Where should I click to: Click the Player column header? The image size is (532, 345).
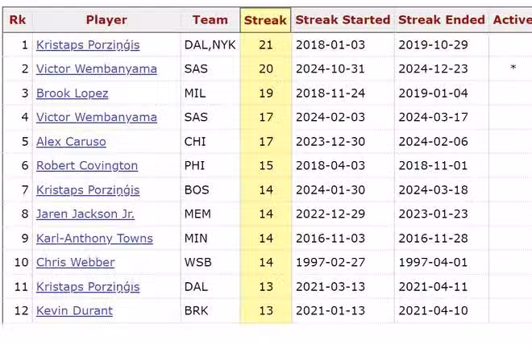click(106, 20)
